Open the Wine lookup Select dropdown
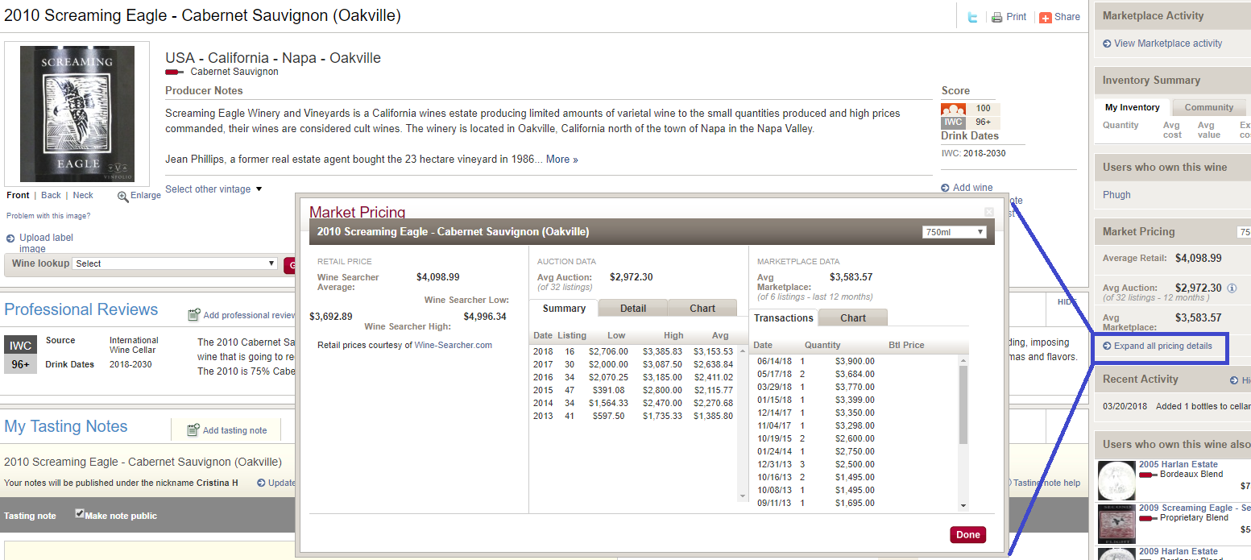Image resolution: width=1251 pixels, height=560 pixels. (175, 263)
